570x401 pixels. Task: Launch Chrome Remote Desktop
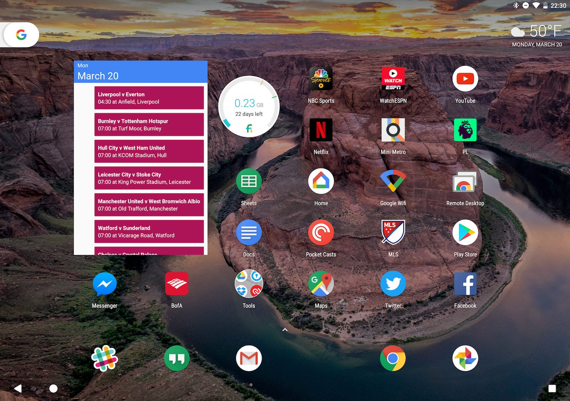click(465, 182)
